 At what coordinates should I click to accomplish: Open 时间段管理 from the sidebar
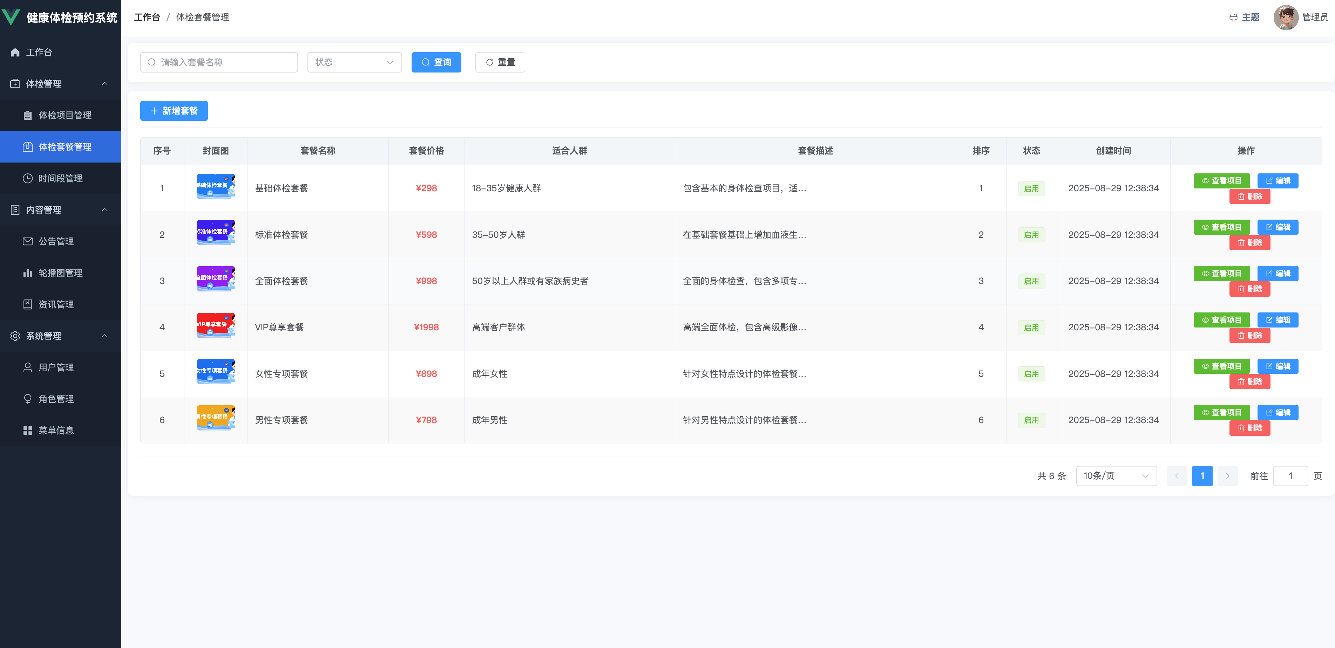pyautogui.click(x=60, y=178)
